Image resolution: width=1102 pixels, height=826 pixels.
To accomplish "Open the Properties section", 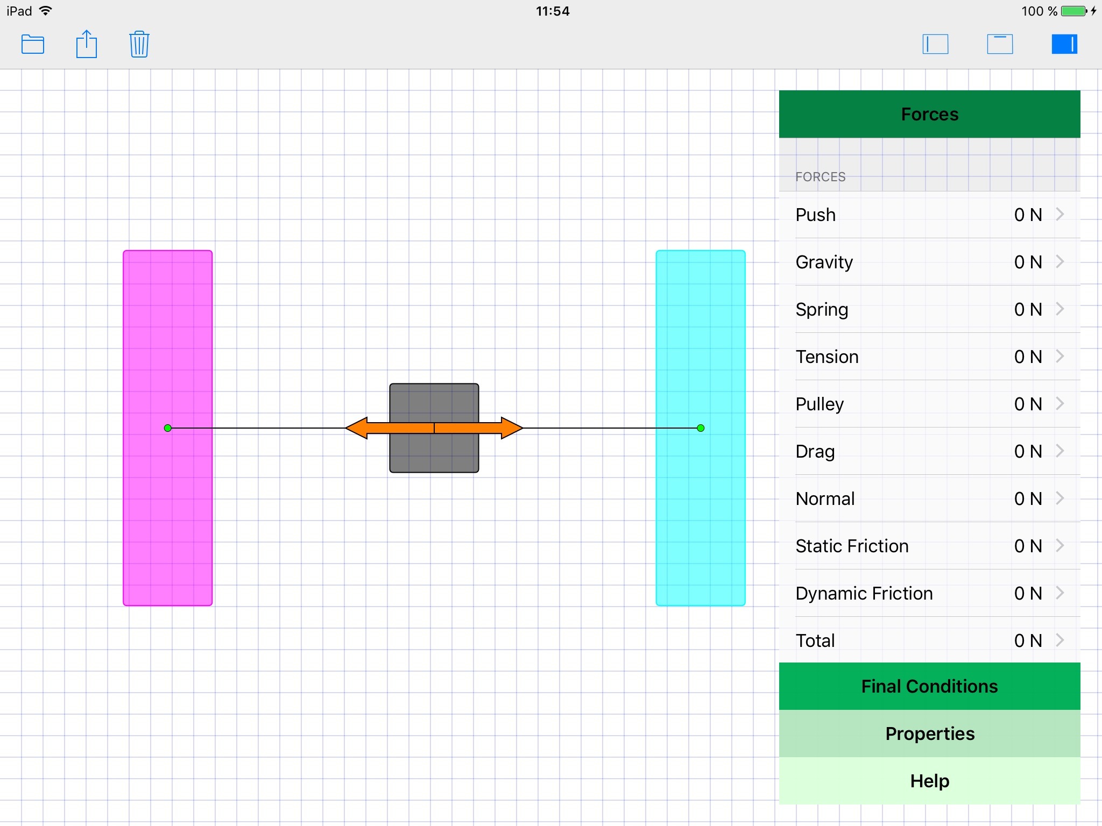I will click(x=929, y=734).
